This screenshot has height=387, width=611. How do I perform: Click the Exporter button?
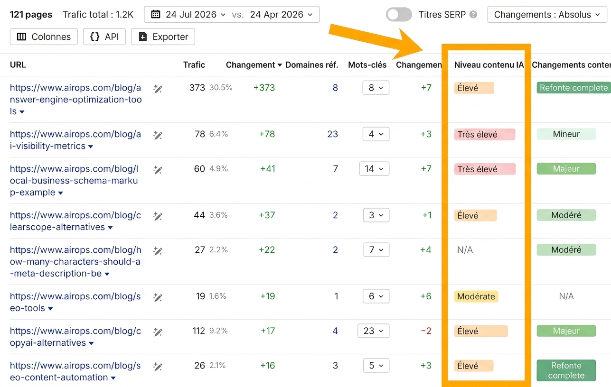coord(163,37)
